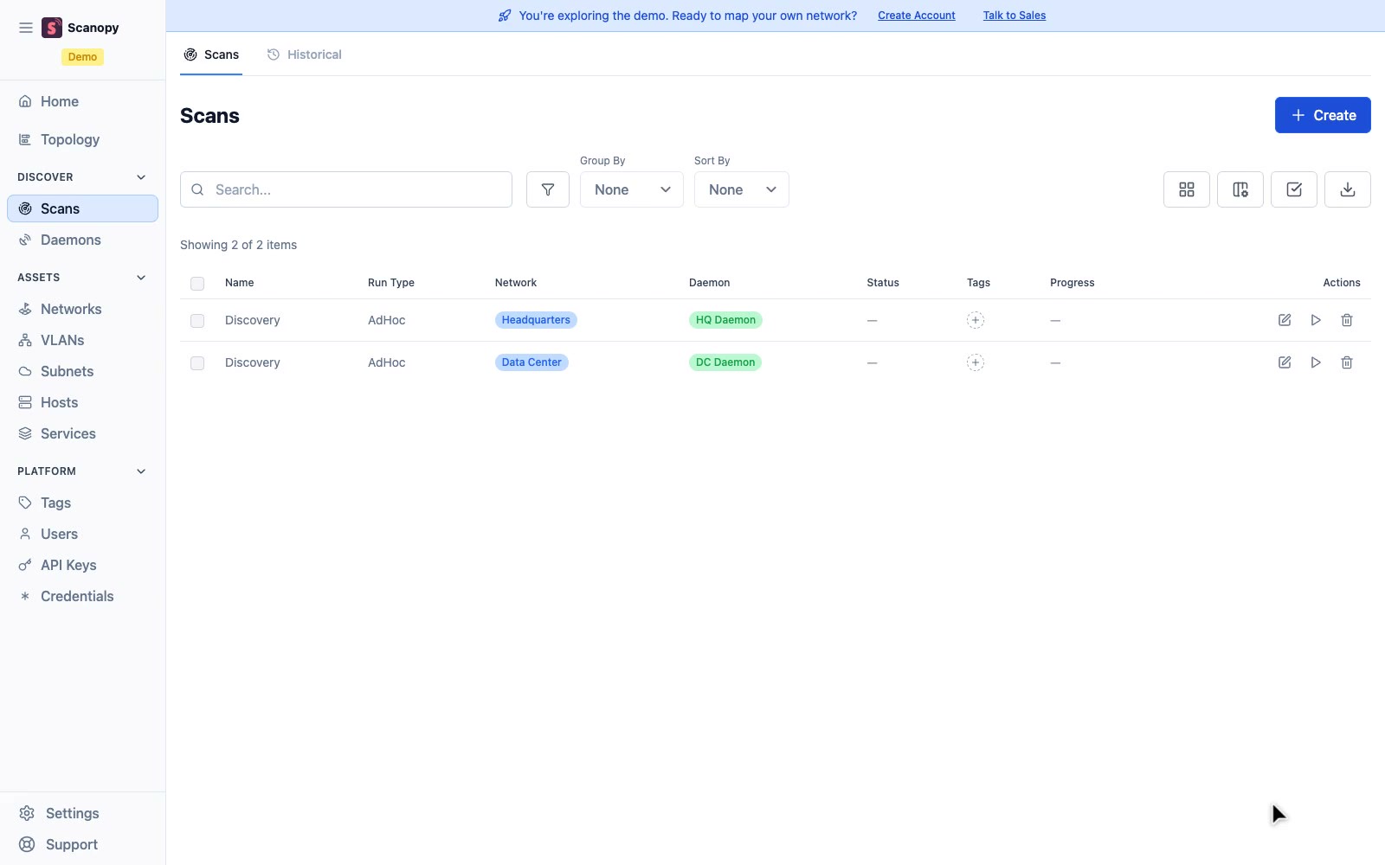The width and height of the screenshot is (1385, 865).
Task: Click the Progress column header
Action: [x=1073, y=283]
